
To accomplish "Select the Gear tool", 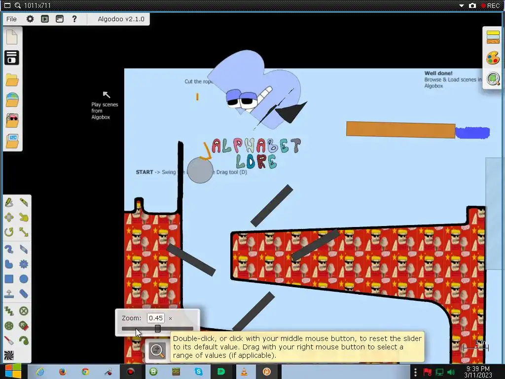I will pyautogui.click(x=24, y=265).
